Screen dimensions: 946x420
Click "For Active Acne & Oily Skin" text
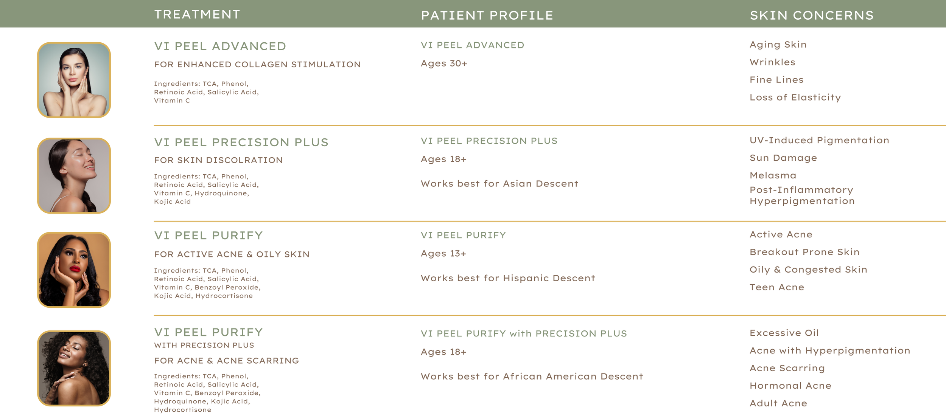tap(232, 254)
